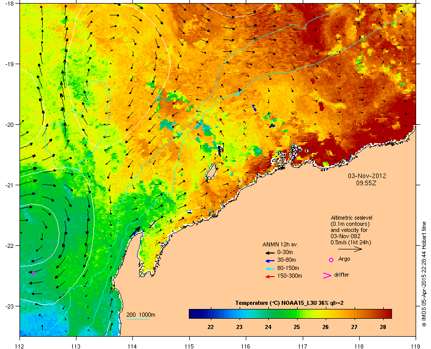Click the Argo float marker on the map
This screenshot has height=349, width=431.
pyautogui.click(x=33, y=273)
